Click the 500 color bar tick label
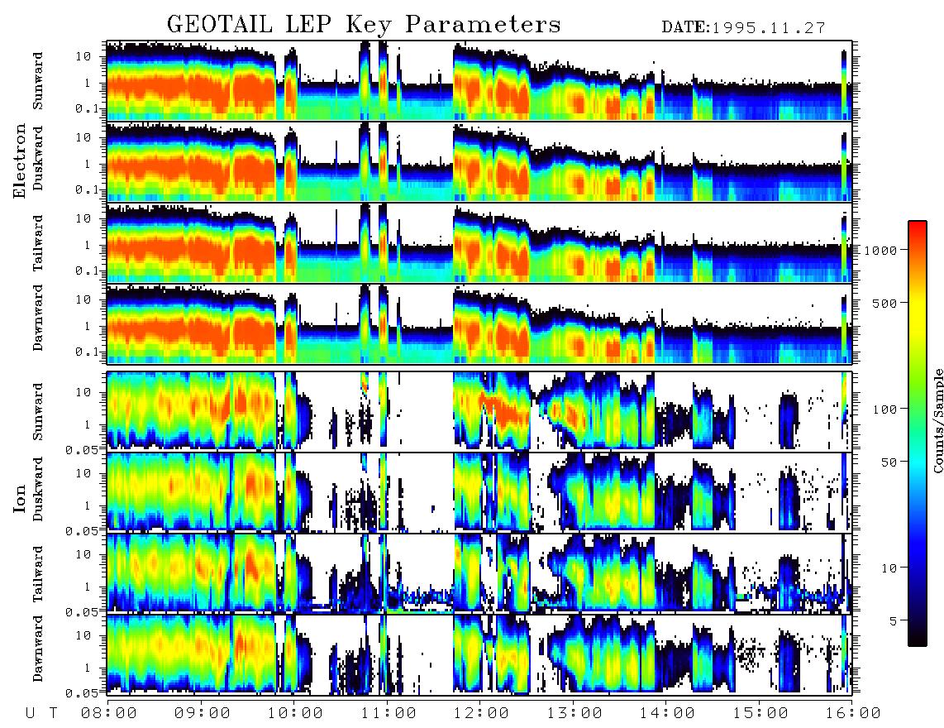Screen dimensions: 944x728 click(x=884, y=303)
